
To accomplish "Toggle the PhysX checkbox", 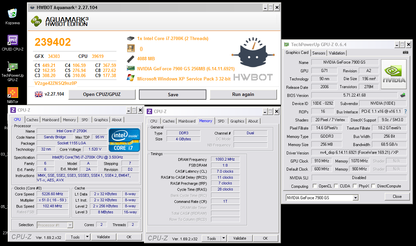I will [354, 186].
